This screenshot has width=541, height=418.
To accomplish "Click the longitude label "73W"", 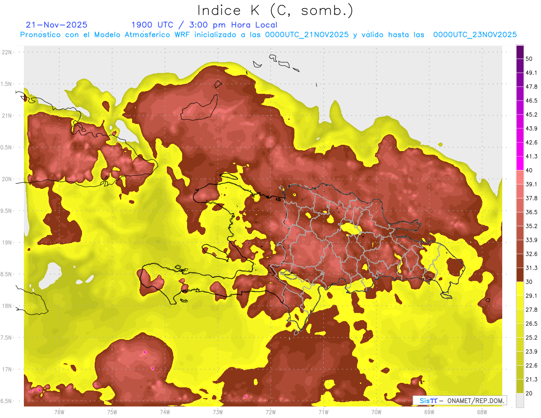I will click(218, 412).
